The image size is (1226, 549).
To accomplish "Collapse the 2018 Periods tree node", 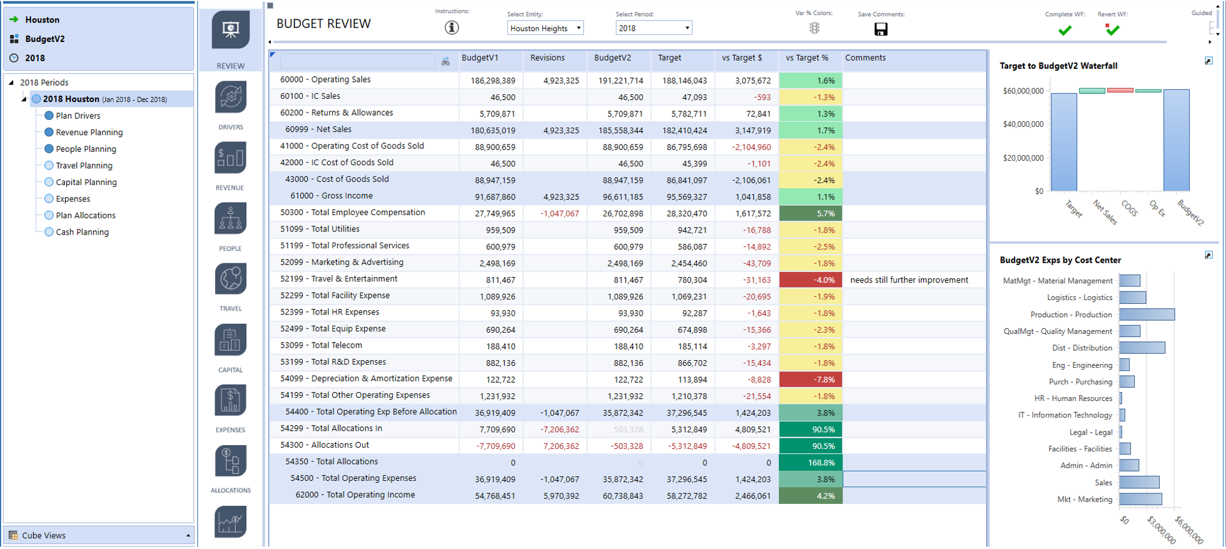I will click(x=11, y=83).
